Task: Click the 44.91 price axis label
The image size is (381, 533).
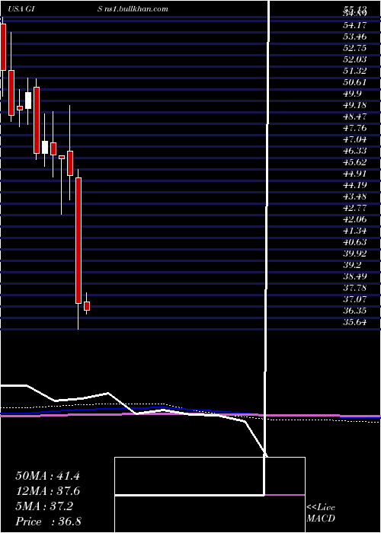Action: [x=354, y=174]
